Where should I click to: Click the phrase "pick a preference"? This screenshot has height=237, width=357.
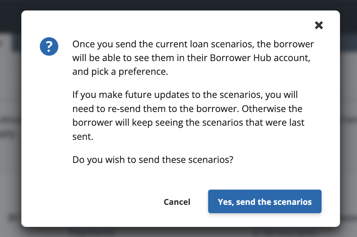point(129,72)
